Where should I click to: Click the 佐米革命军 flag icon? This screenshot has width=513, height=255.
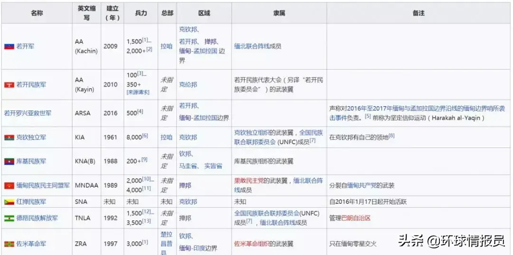9,244
